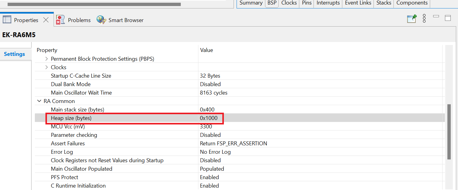
Task: Click Dual Bank Mode Disabled value
Action: coord(210,84)
